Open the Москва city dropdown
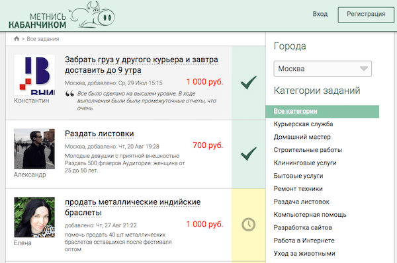This screenshot has height=263, width=397. [323, 69]
